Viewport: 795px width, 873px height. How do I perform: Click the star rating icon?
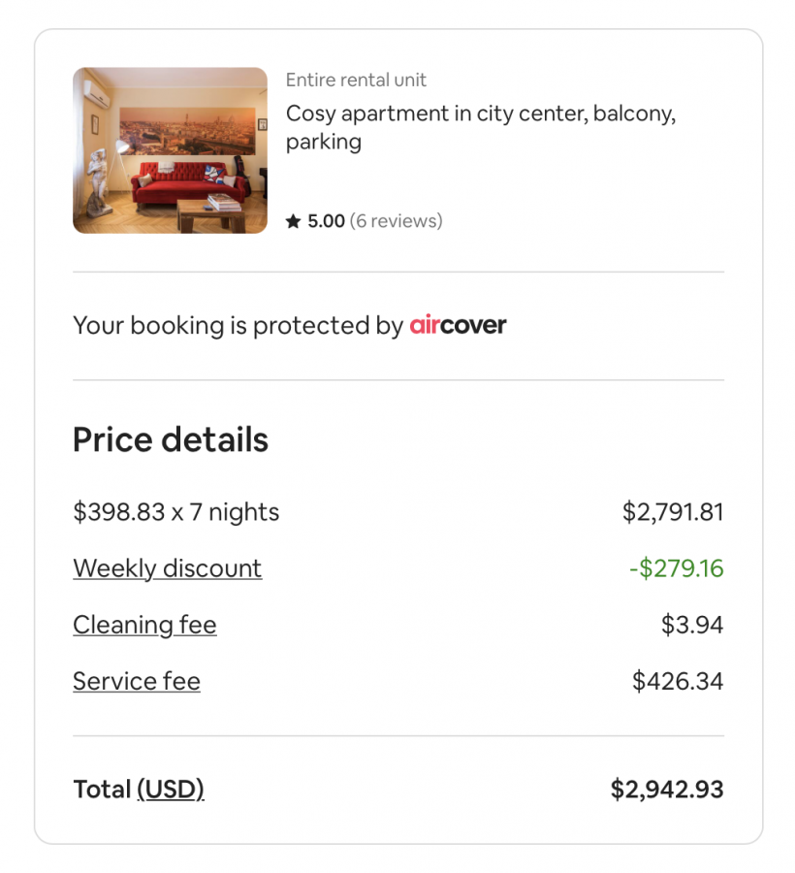pos(294,221)
